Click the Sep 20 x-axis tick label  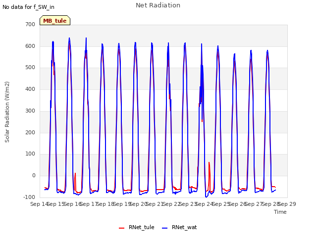pyautogui.click(x=139, y=204)
